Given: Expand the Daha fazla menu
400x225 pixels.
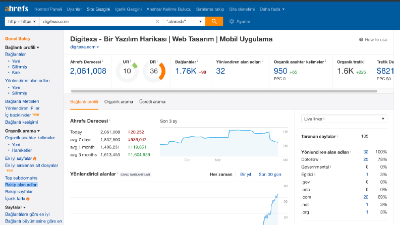Looking at the screenshot, I should 272,9.
